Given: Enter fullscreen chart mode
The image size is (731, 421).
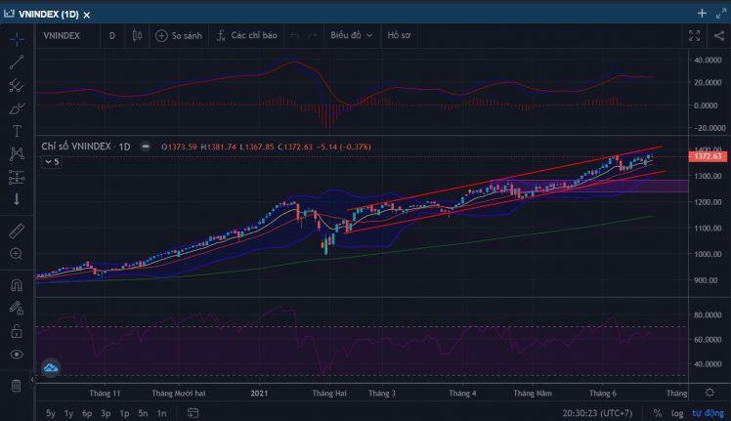Looking at the screenshot, I should [694, 35].
